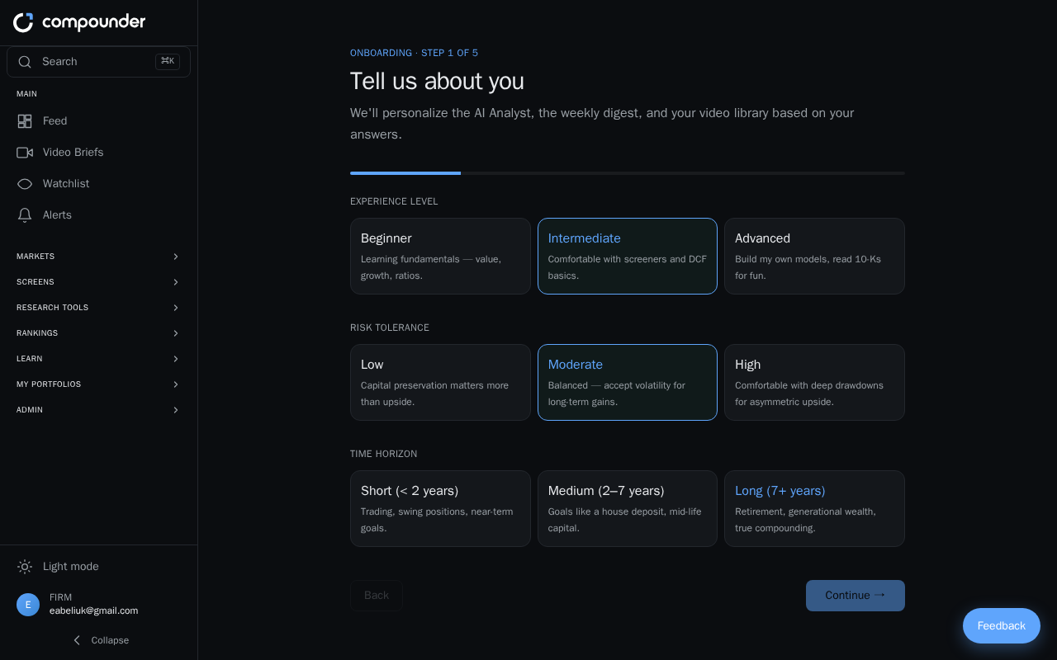This screenshot has width=1057, height=660.
Task: Click the Continue arrow
Action: point(879,595)
